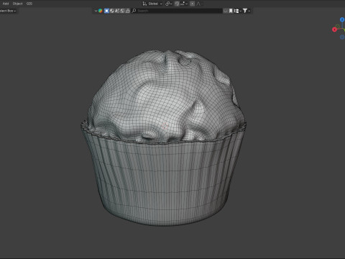345x259 pixels.
Task: Click the multicolored sphere icon
Action: pyautogui.click(x=101, y=11)
